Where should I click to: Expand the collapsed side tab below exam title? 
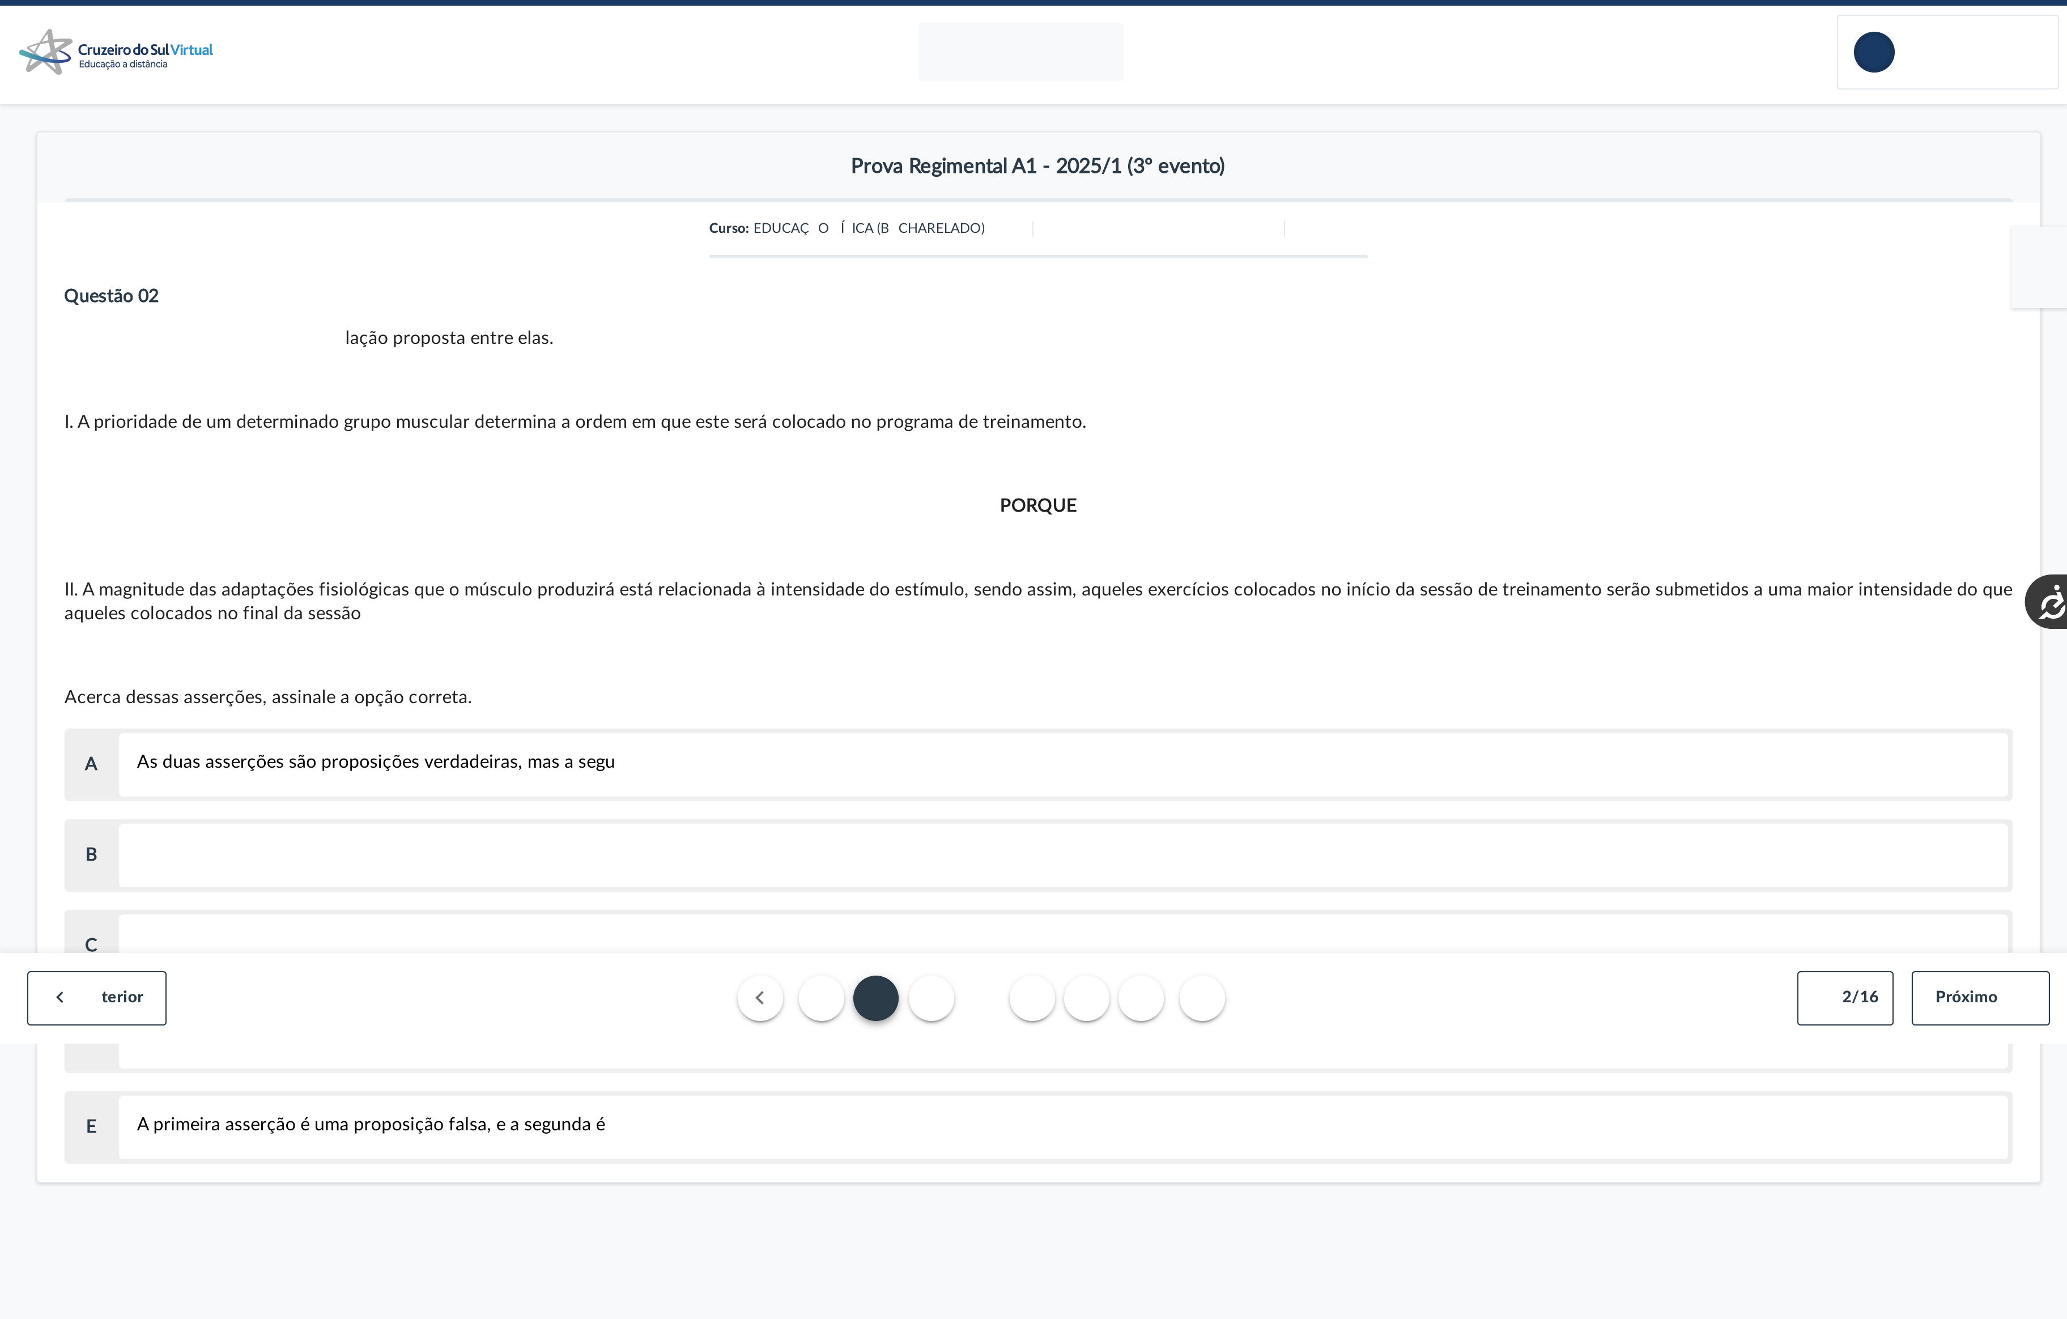coord(2040,267)
